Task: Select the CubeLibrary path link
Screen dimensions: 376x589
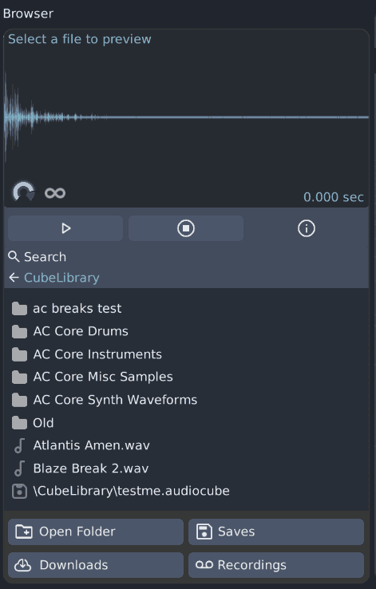Action: coord(61,278)
